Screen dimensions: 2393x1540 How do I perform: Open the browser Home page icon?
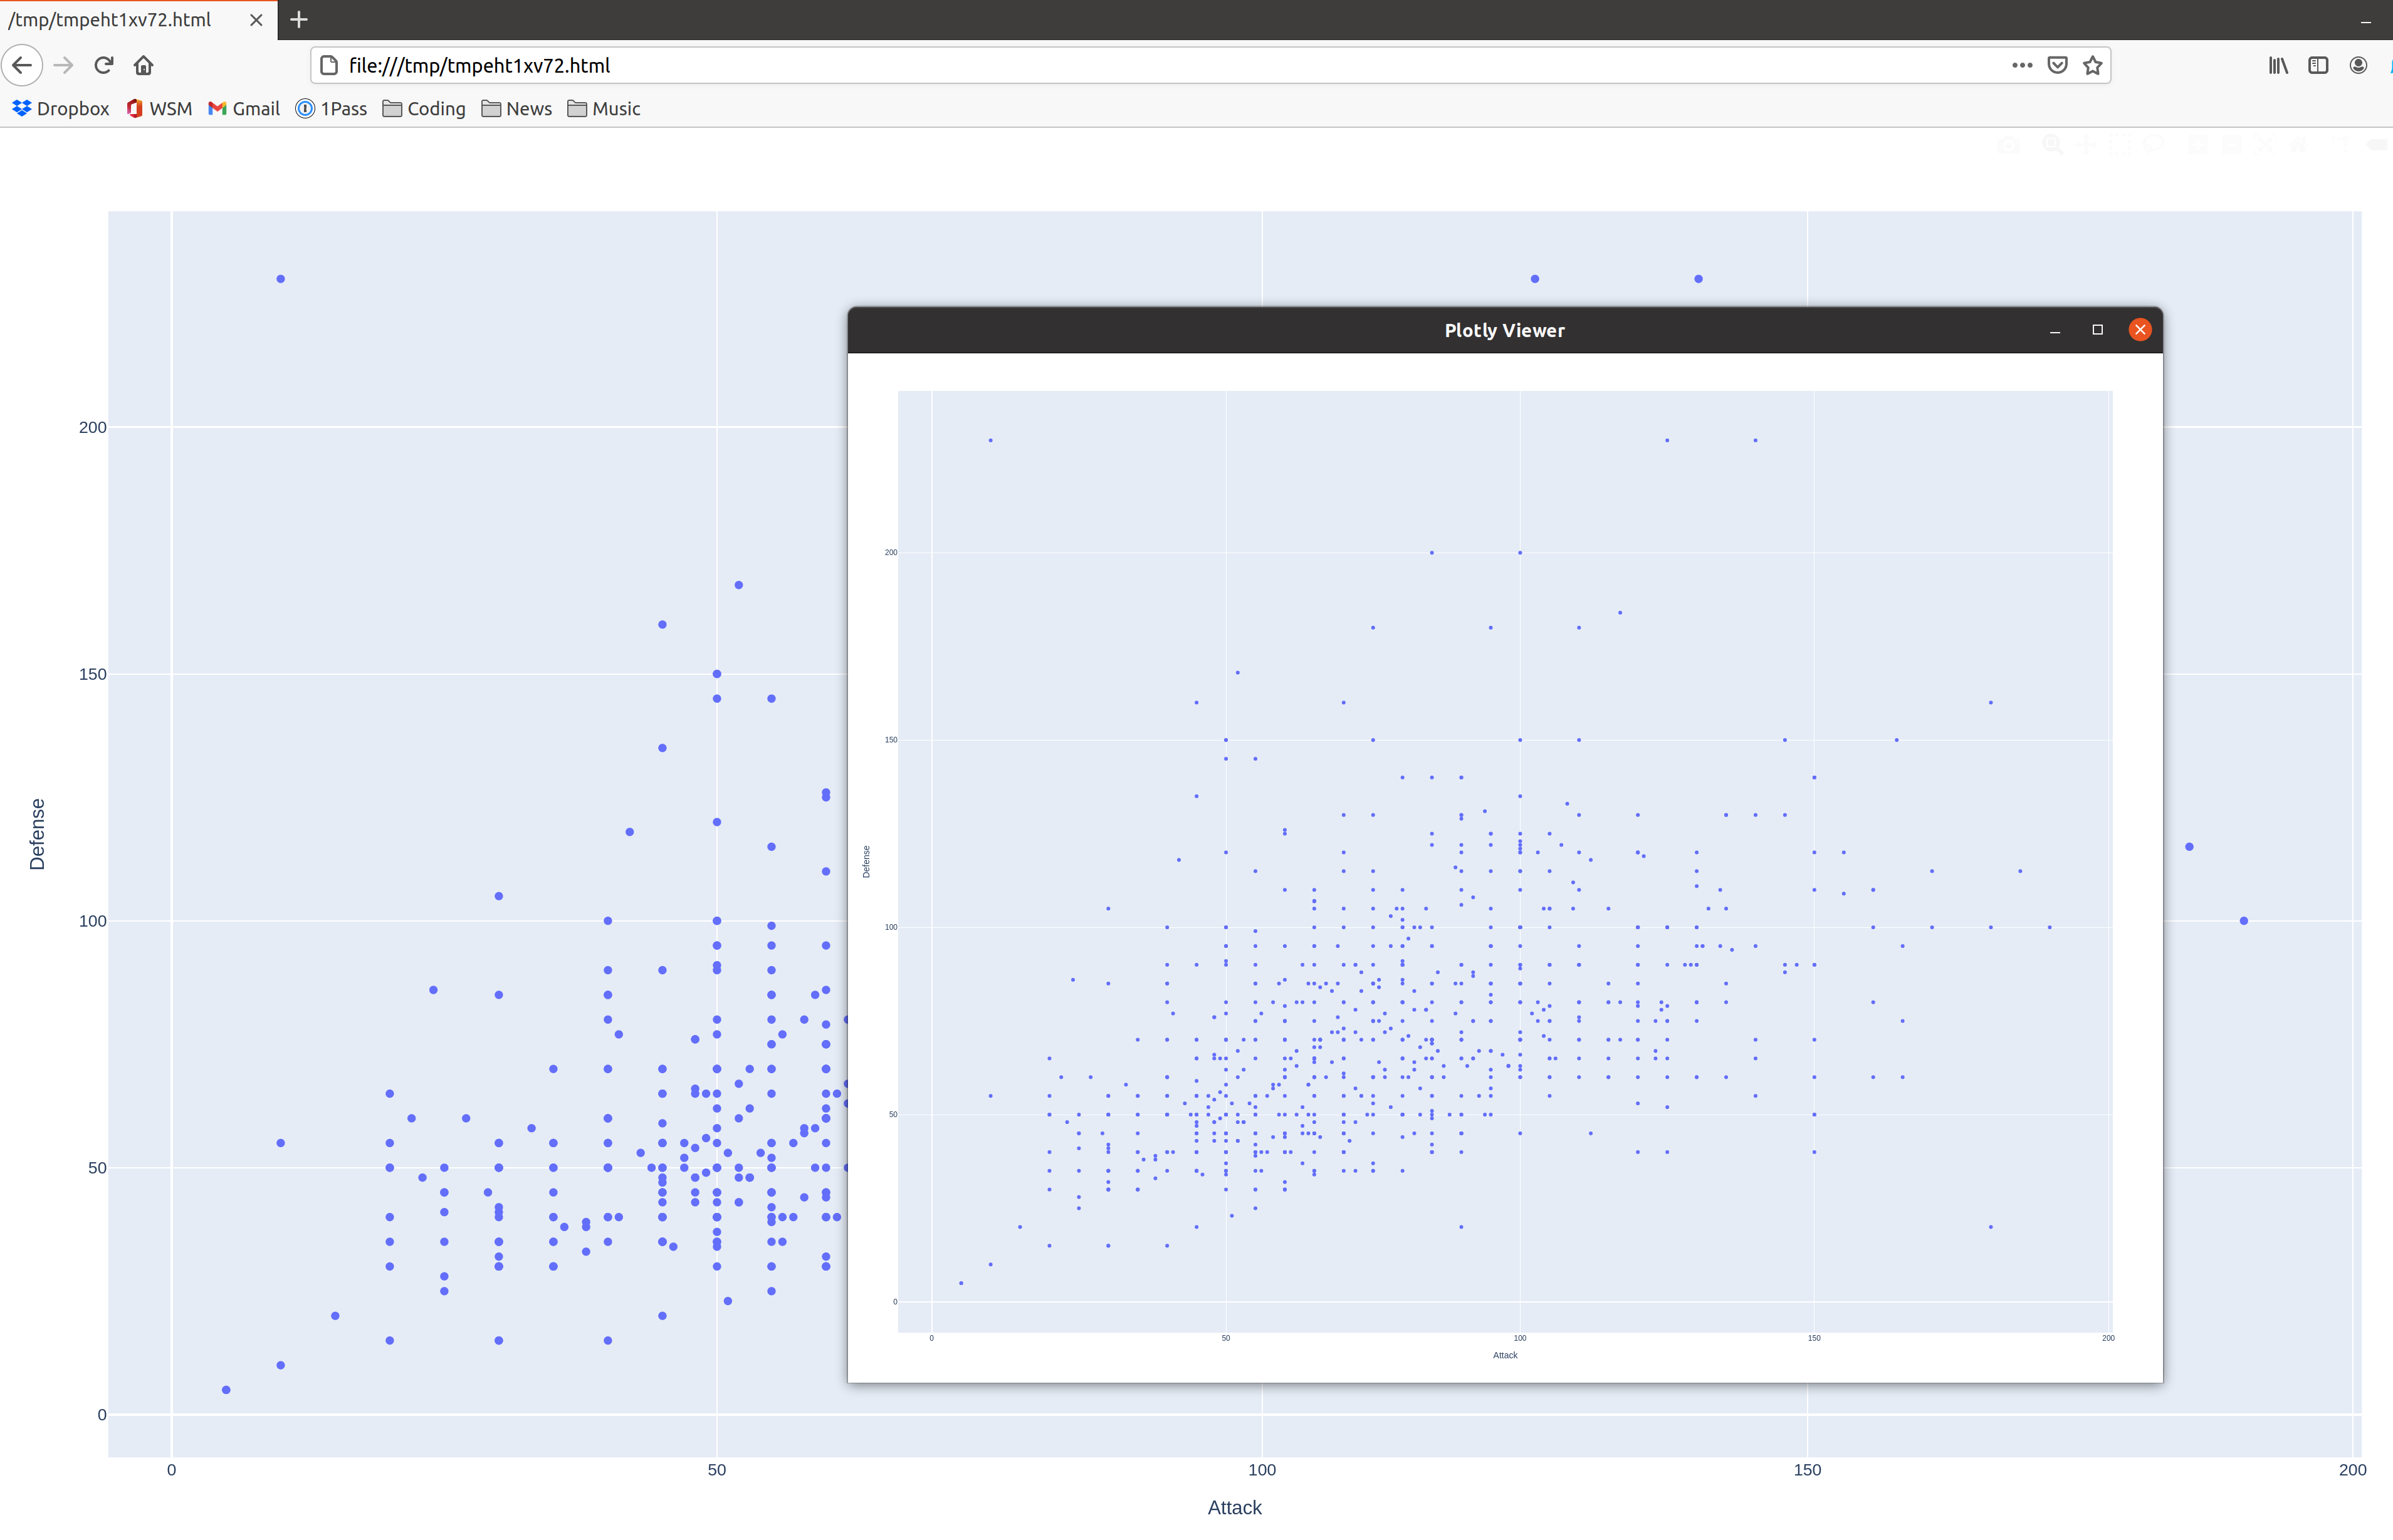click(143, 65)
